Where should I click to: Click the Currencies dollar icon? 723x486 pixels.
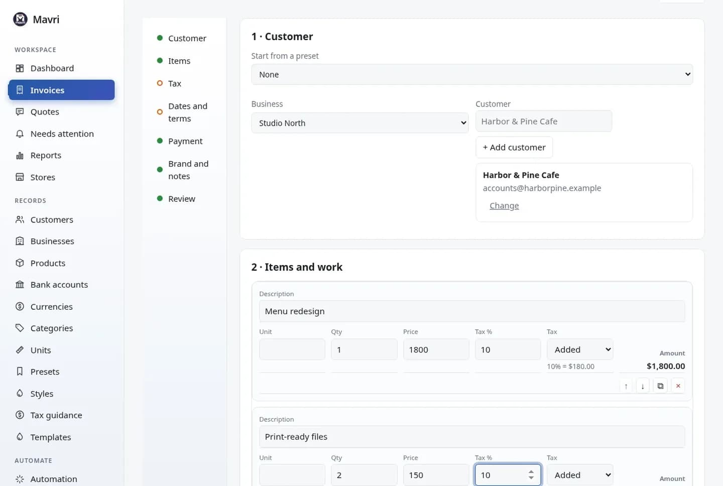click(x=20, y=307)
